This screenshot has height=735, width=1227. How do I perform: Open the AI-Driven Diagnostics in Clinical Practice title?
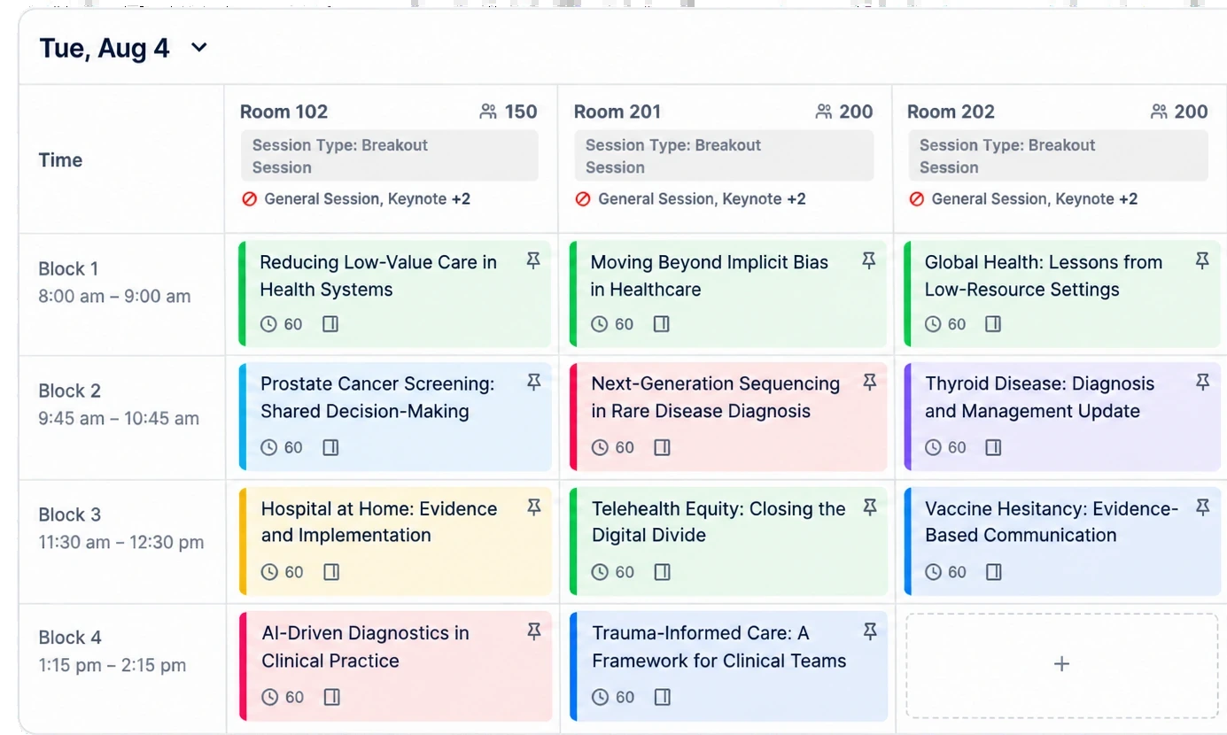[x=365, y=646]
